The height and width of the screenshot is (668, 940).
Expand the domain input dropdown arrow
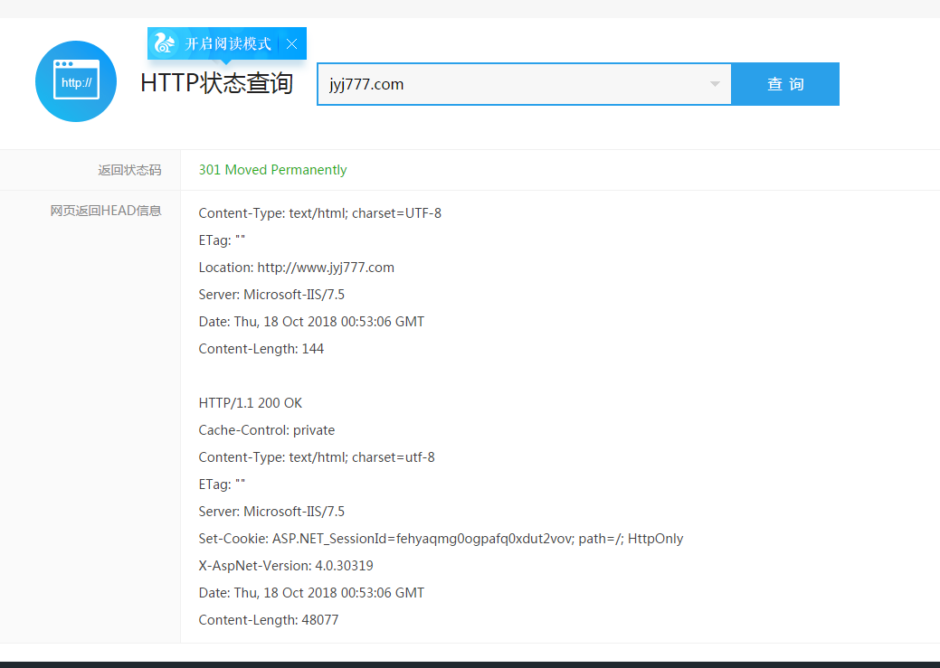tap(715, 84)
